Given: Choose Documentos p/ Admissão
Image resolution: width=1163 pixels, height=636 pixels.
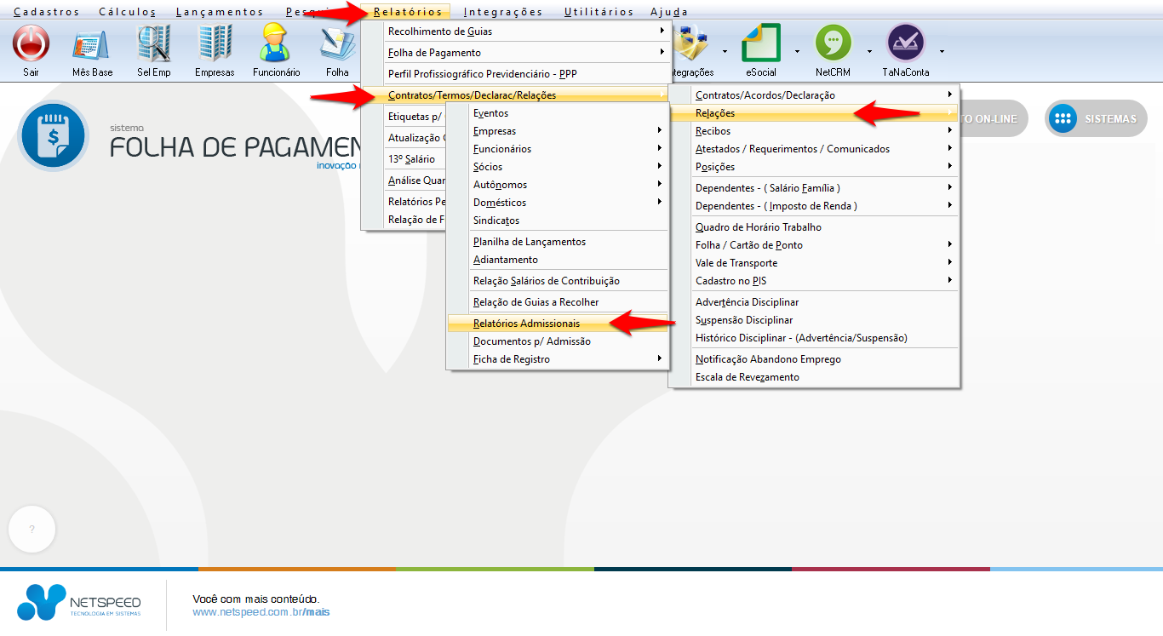Looking at the screenshot, I should tap(531, 341).
